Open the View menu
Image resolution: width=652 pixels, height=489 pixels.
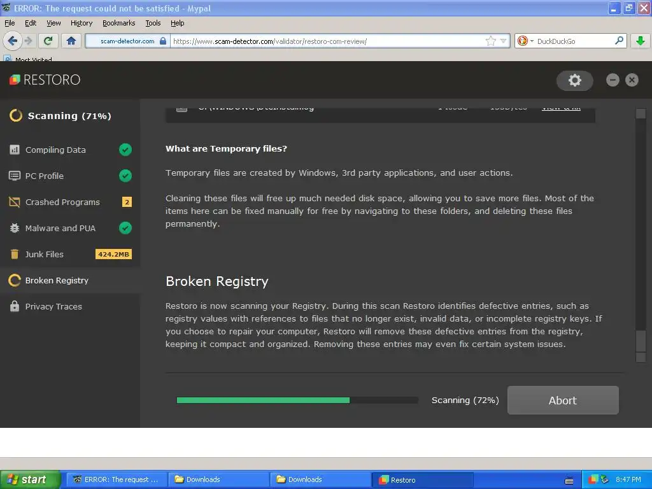coord(53,23)
